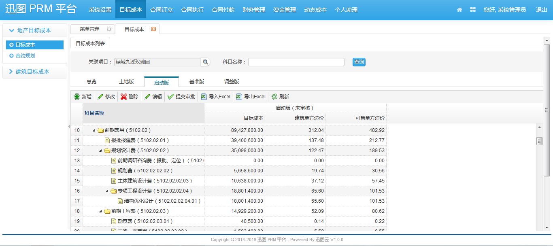Click the 新增 green plus toolbar button

click(83, 97)
